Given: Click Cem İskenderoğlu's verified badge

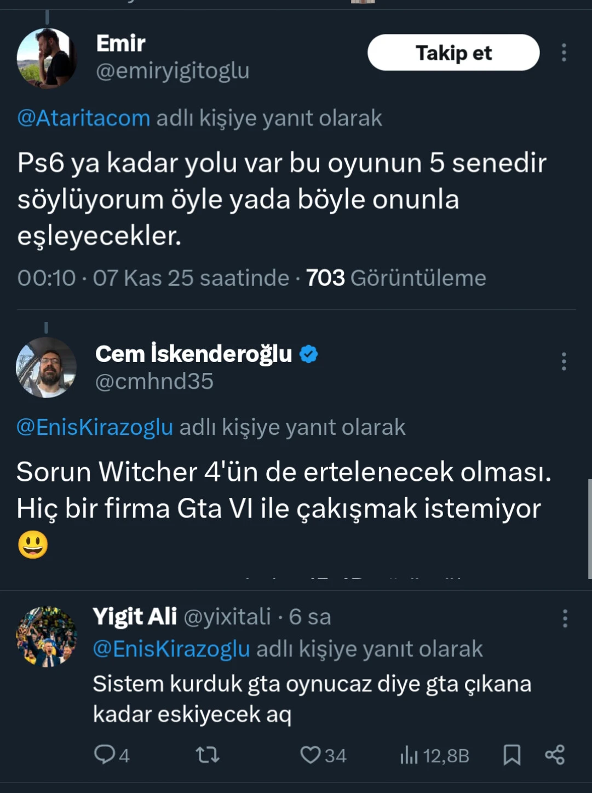Looking at the screenshot, I should point(309,354).
